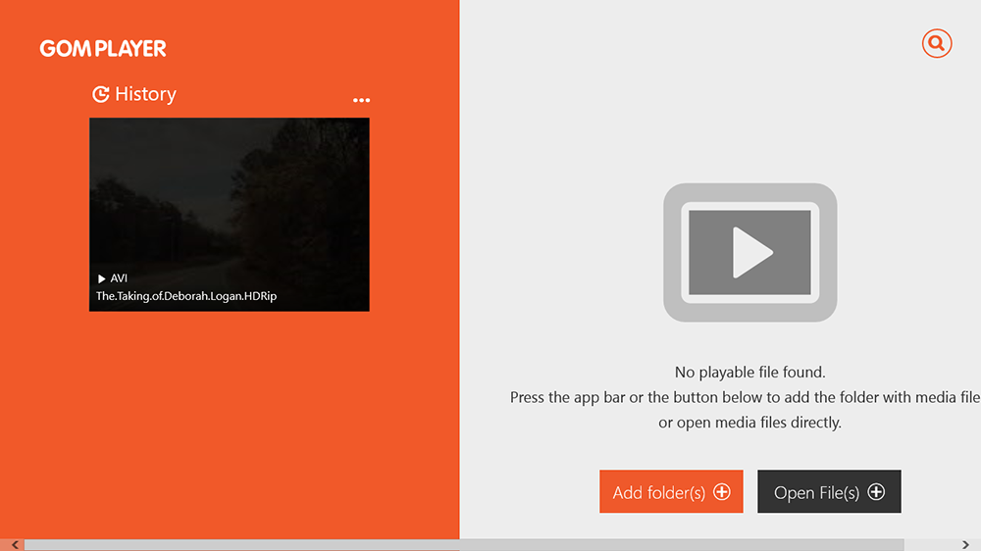Screen dimensions: 981x551
Task: Click the horizontal scrollbar thumb
Action: (464, 545)
